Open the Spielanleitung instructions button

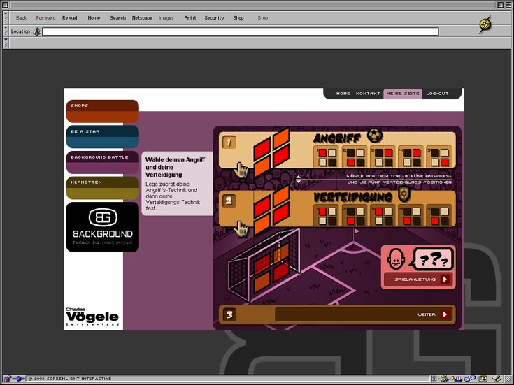coord(417,279)
